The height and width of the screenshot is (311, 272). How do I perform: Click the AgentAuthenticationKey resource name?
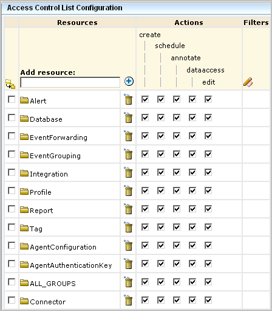[71, 265]
